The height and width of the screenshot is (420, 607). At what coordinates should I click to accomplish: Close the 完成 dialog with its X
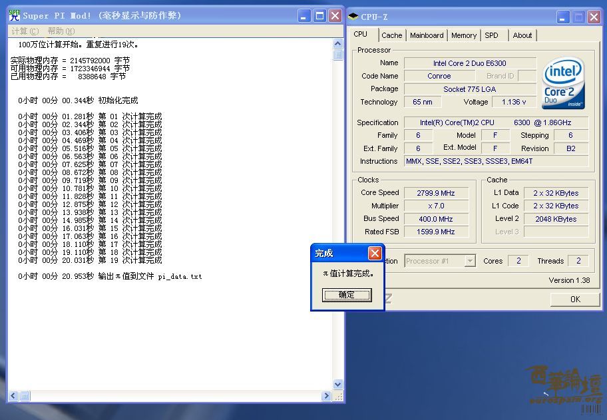coord(375,254)
